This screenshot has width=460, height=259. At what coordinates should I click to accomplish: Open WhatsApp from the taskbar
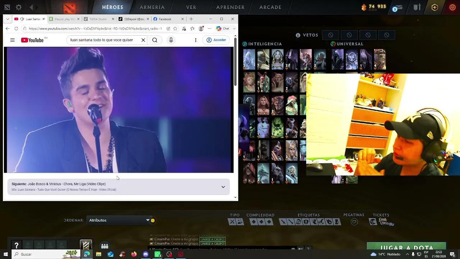tap(157, 254)
